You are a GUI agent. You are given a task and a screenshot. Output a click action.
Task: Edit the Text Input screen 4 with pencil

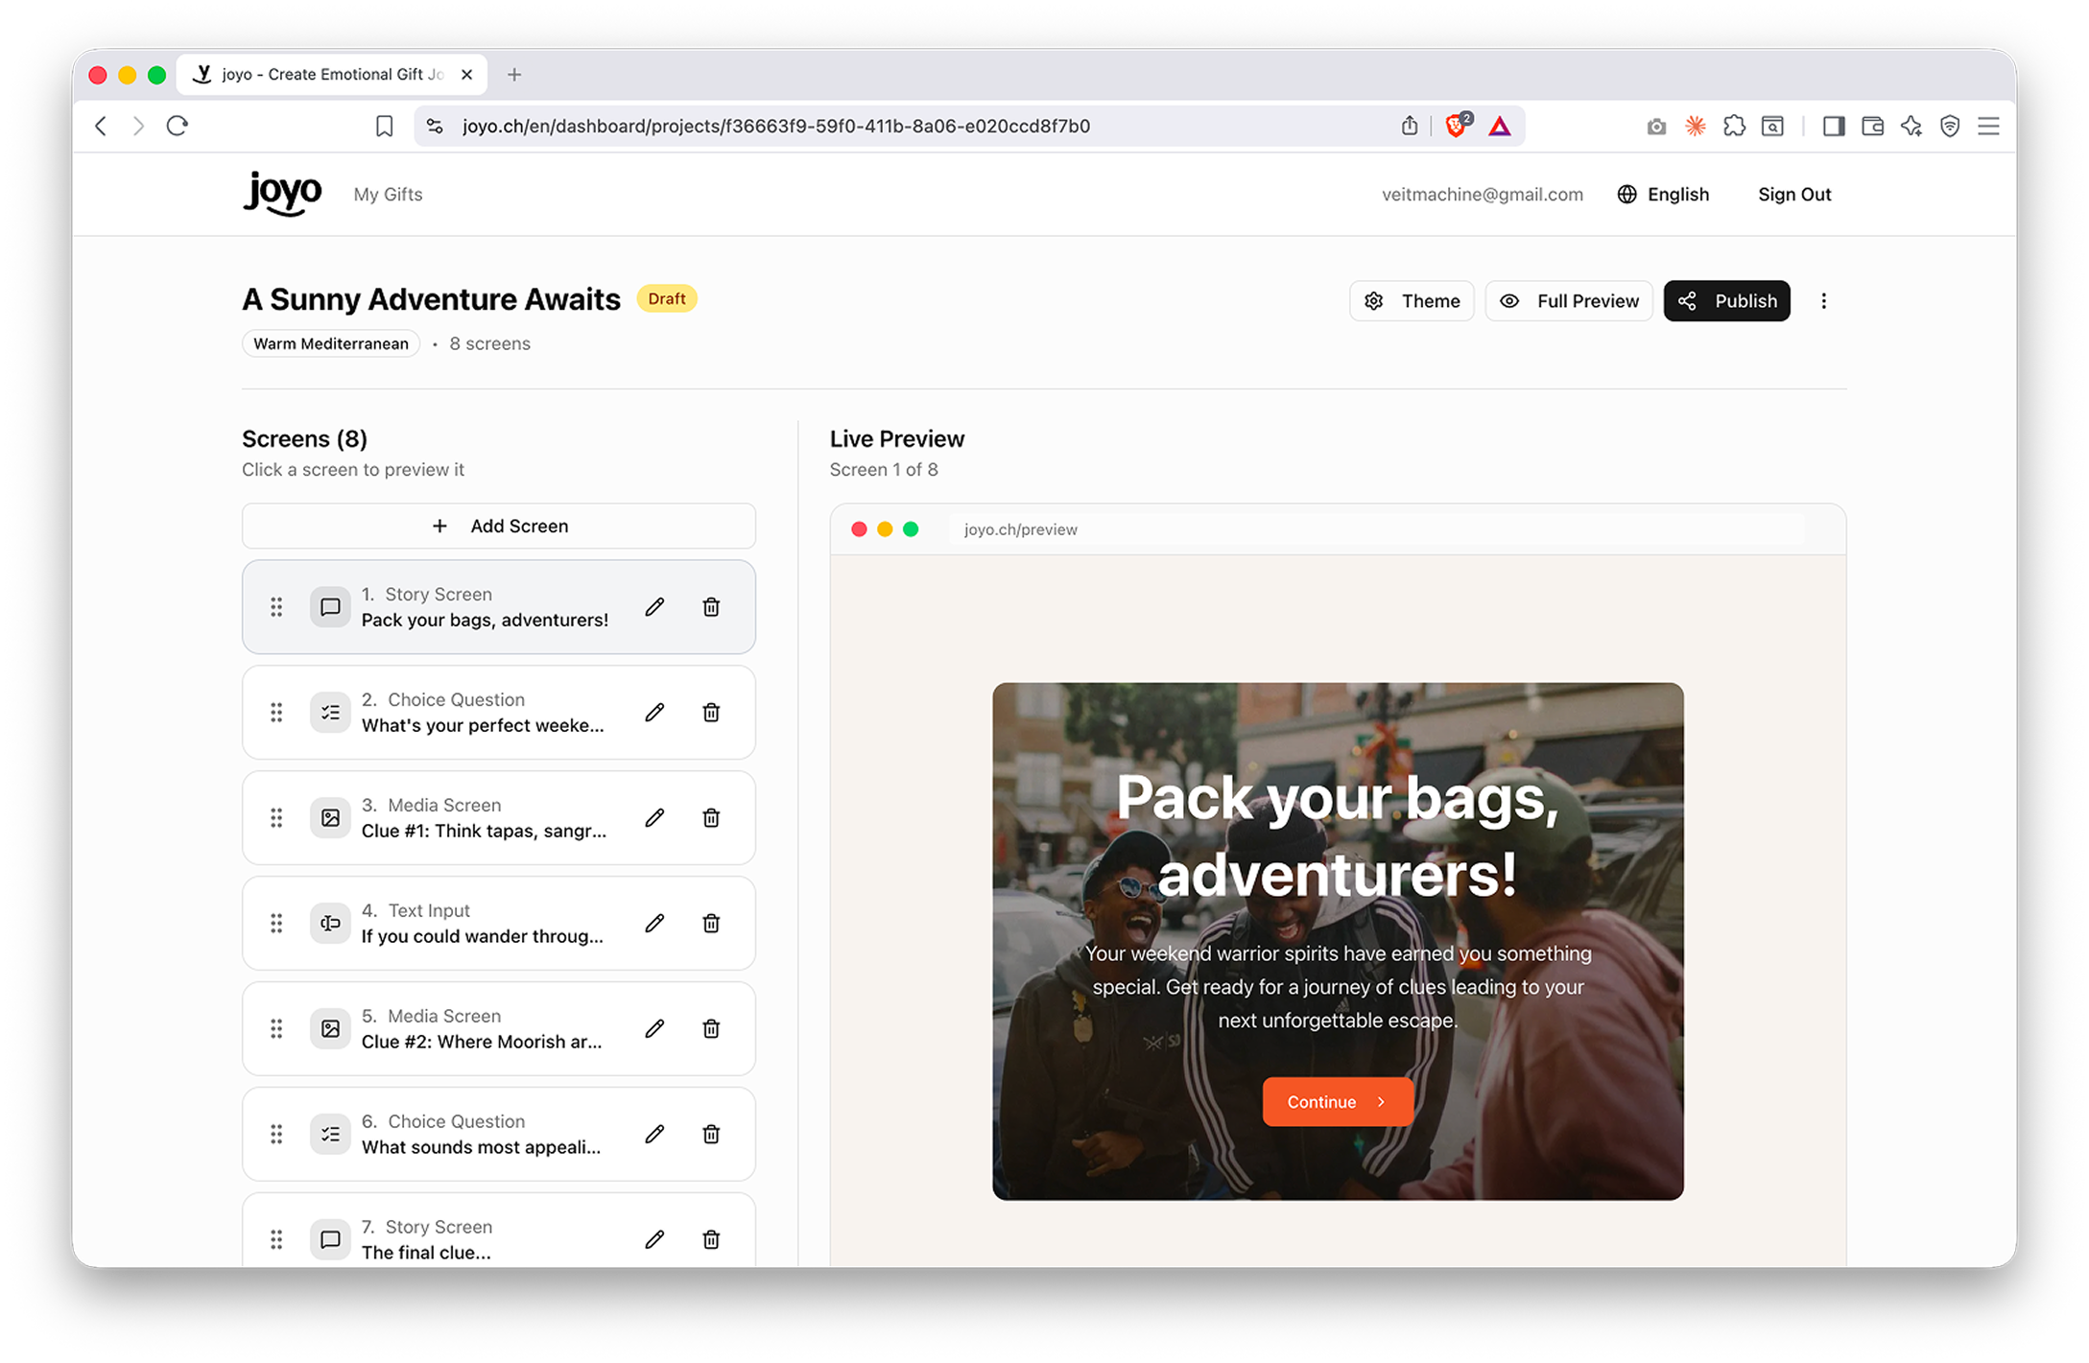[654, 924]
